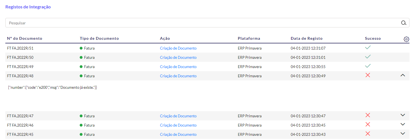
Task: Click the success checkmark for FT FA.2022R/49
Action: point(368,66)
